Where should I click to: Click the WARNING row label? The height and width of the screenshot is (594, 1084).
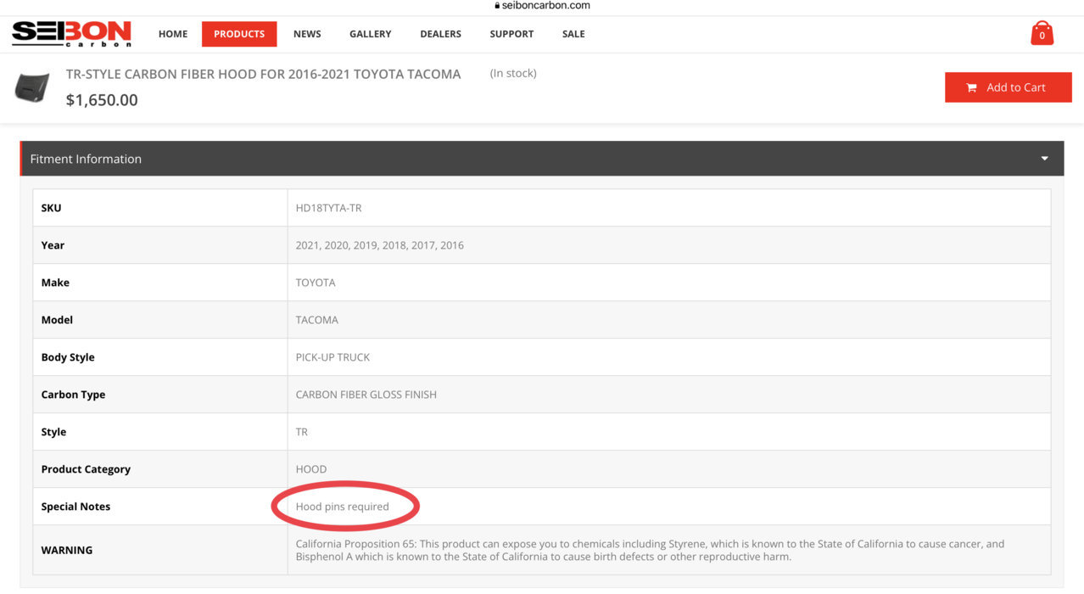[x=67, y=550]
